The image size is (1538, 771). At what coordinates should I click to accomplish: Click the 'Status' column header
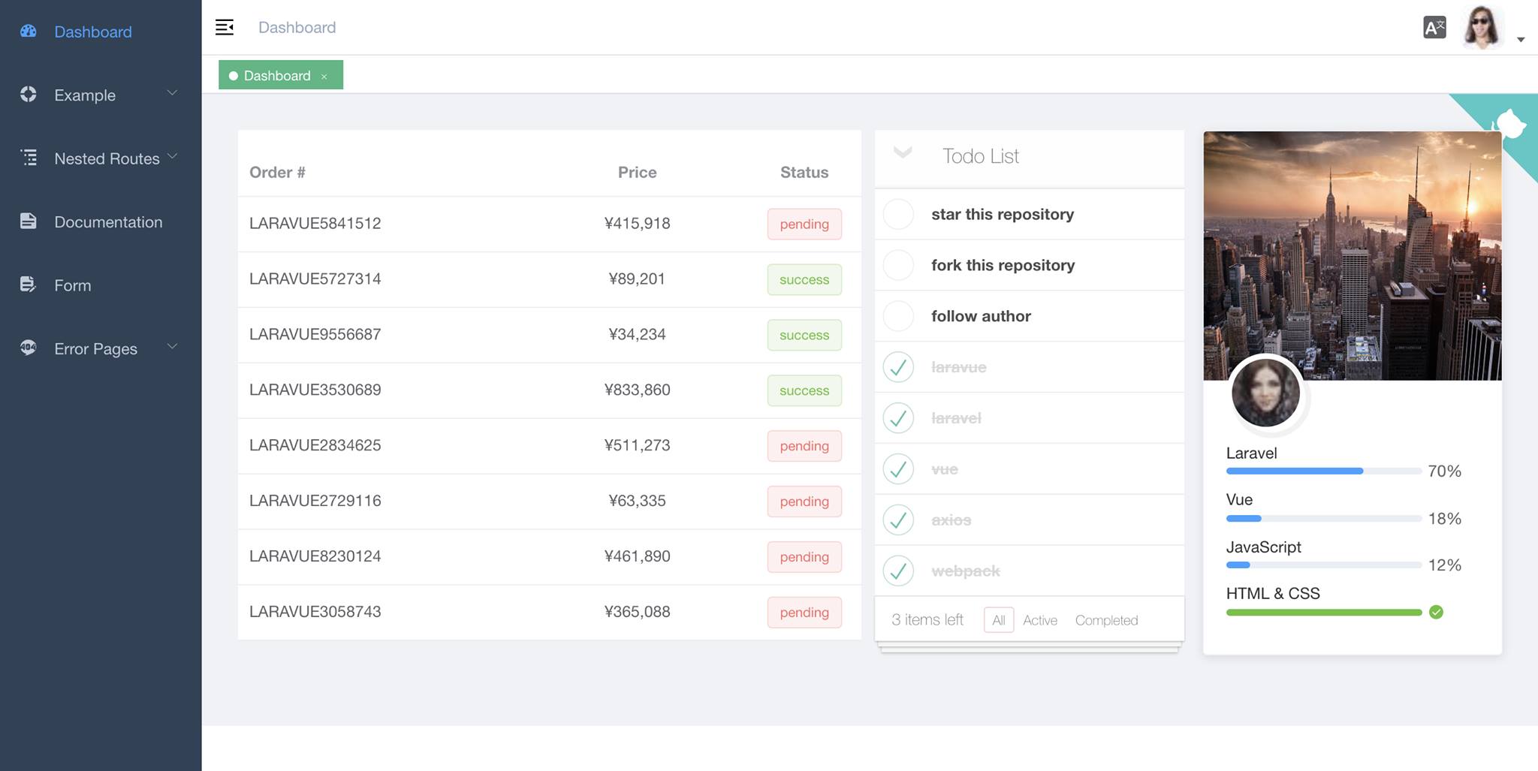(x=804, y=172)
